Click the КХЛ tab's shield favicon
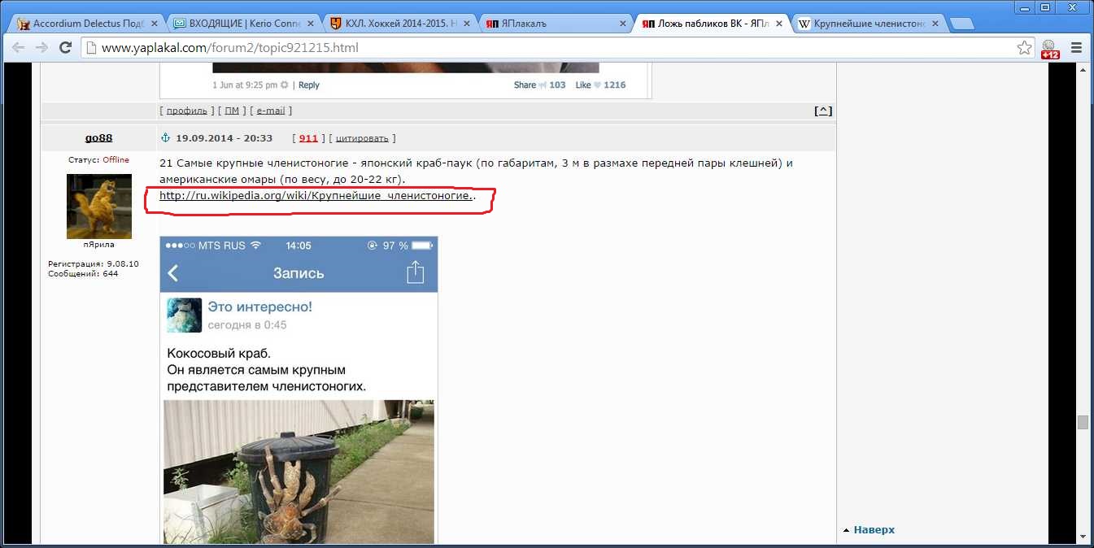 tap(336, 24)
